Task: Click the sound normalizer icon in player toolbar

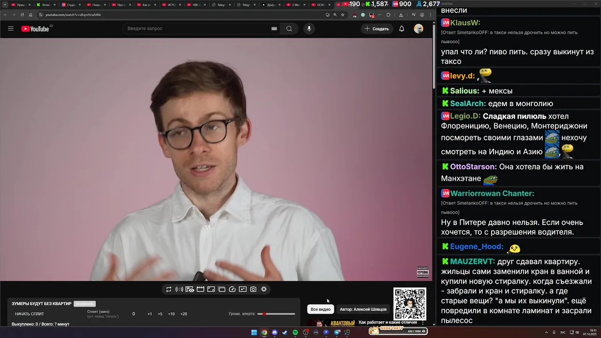Action: (179, 289)
